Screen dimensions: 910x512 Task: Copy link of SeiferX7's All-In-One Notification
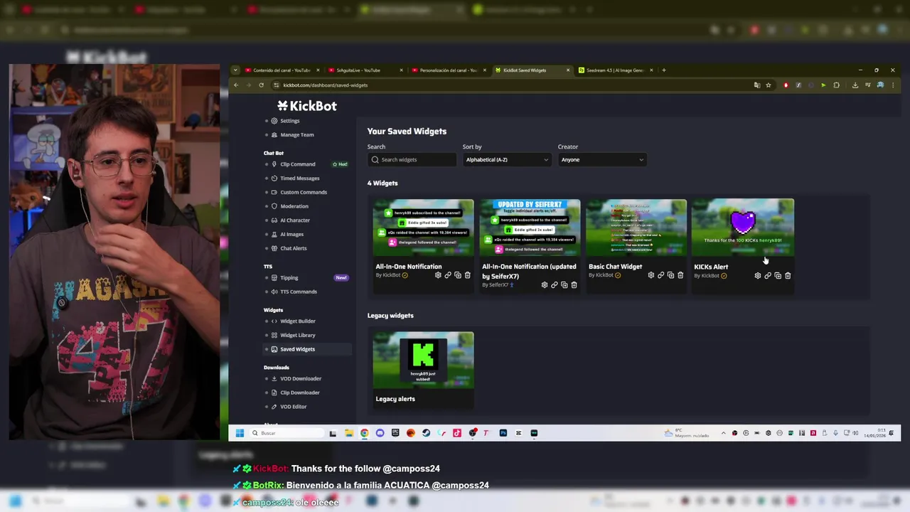(555, 285)
